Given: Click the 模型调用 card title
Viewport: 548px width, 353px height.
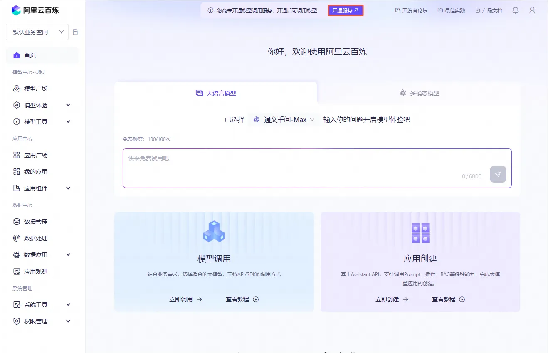Looking at the screenshot, I should coord(214,259).
